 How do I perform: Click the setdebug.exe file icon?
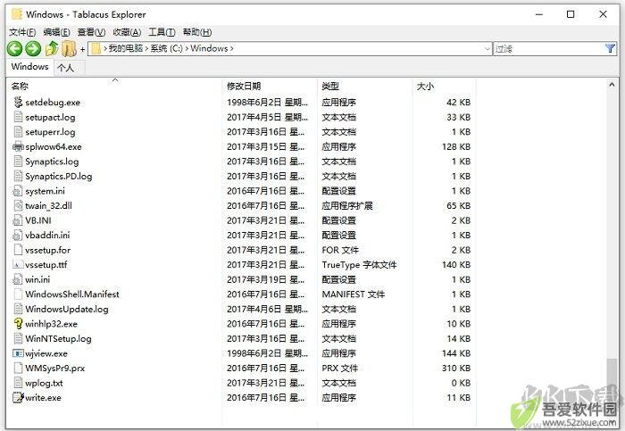(x=18, y=103)
